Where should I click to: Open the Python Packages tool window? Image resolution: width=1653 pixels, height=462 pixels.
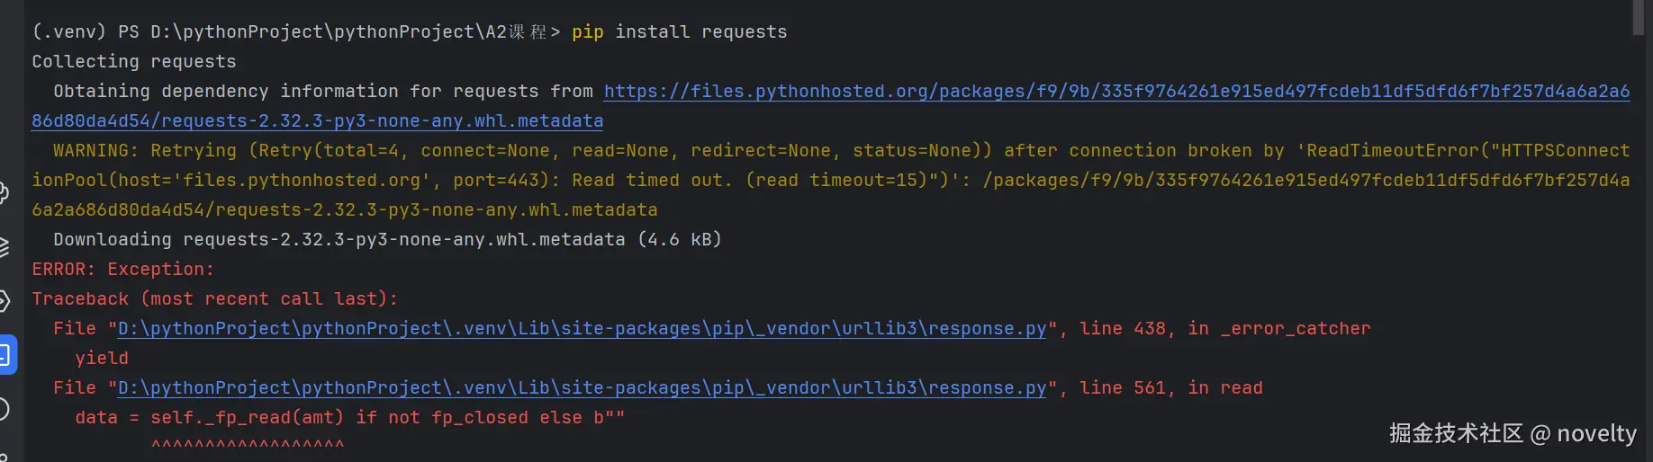click(x=4, y=246)
